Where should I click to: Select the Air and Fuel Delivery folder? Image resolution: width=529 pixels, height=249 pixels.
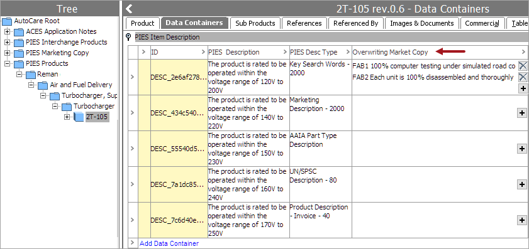coord(81,85)
